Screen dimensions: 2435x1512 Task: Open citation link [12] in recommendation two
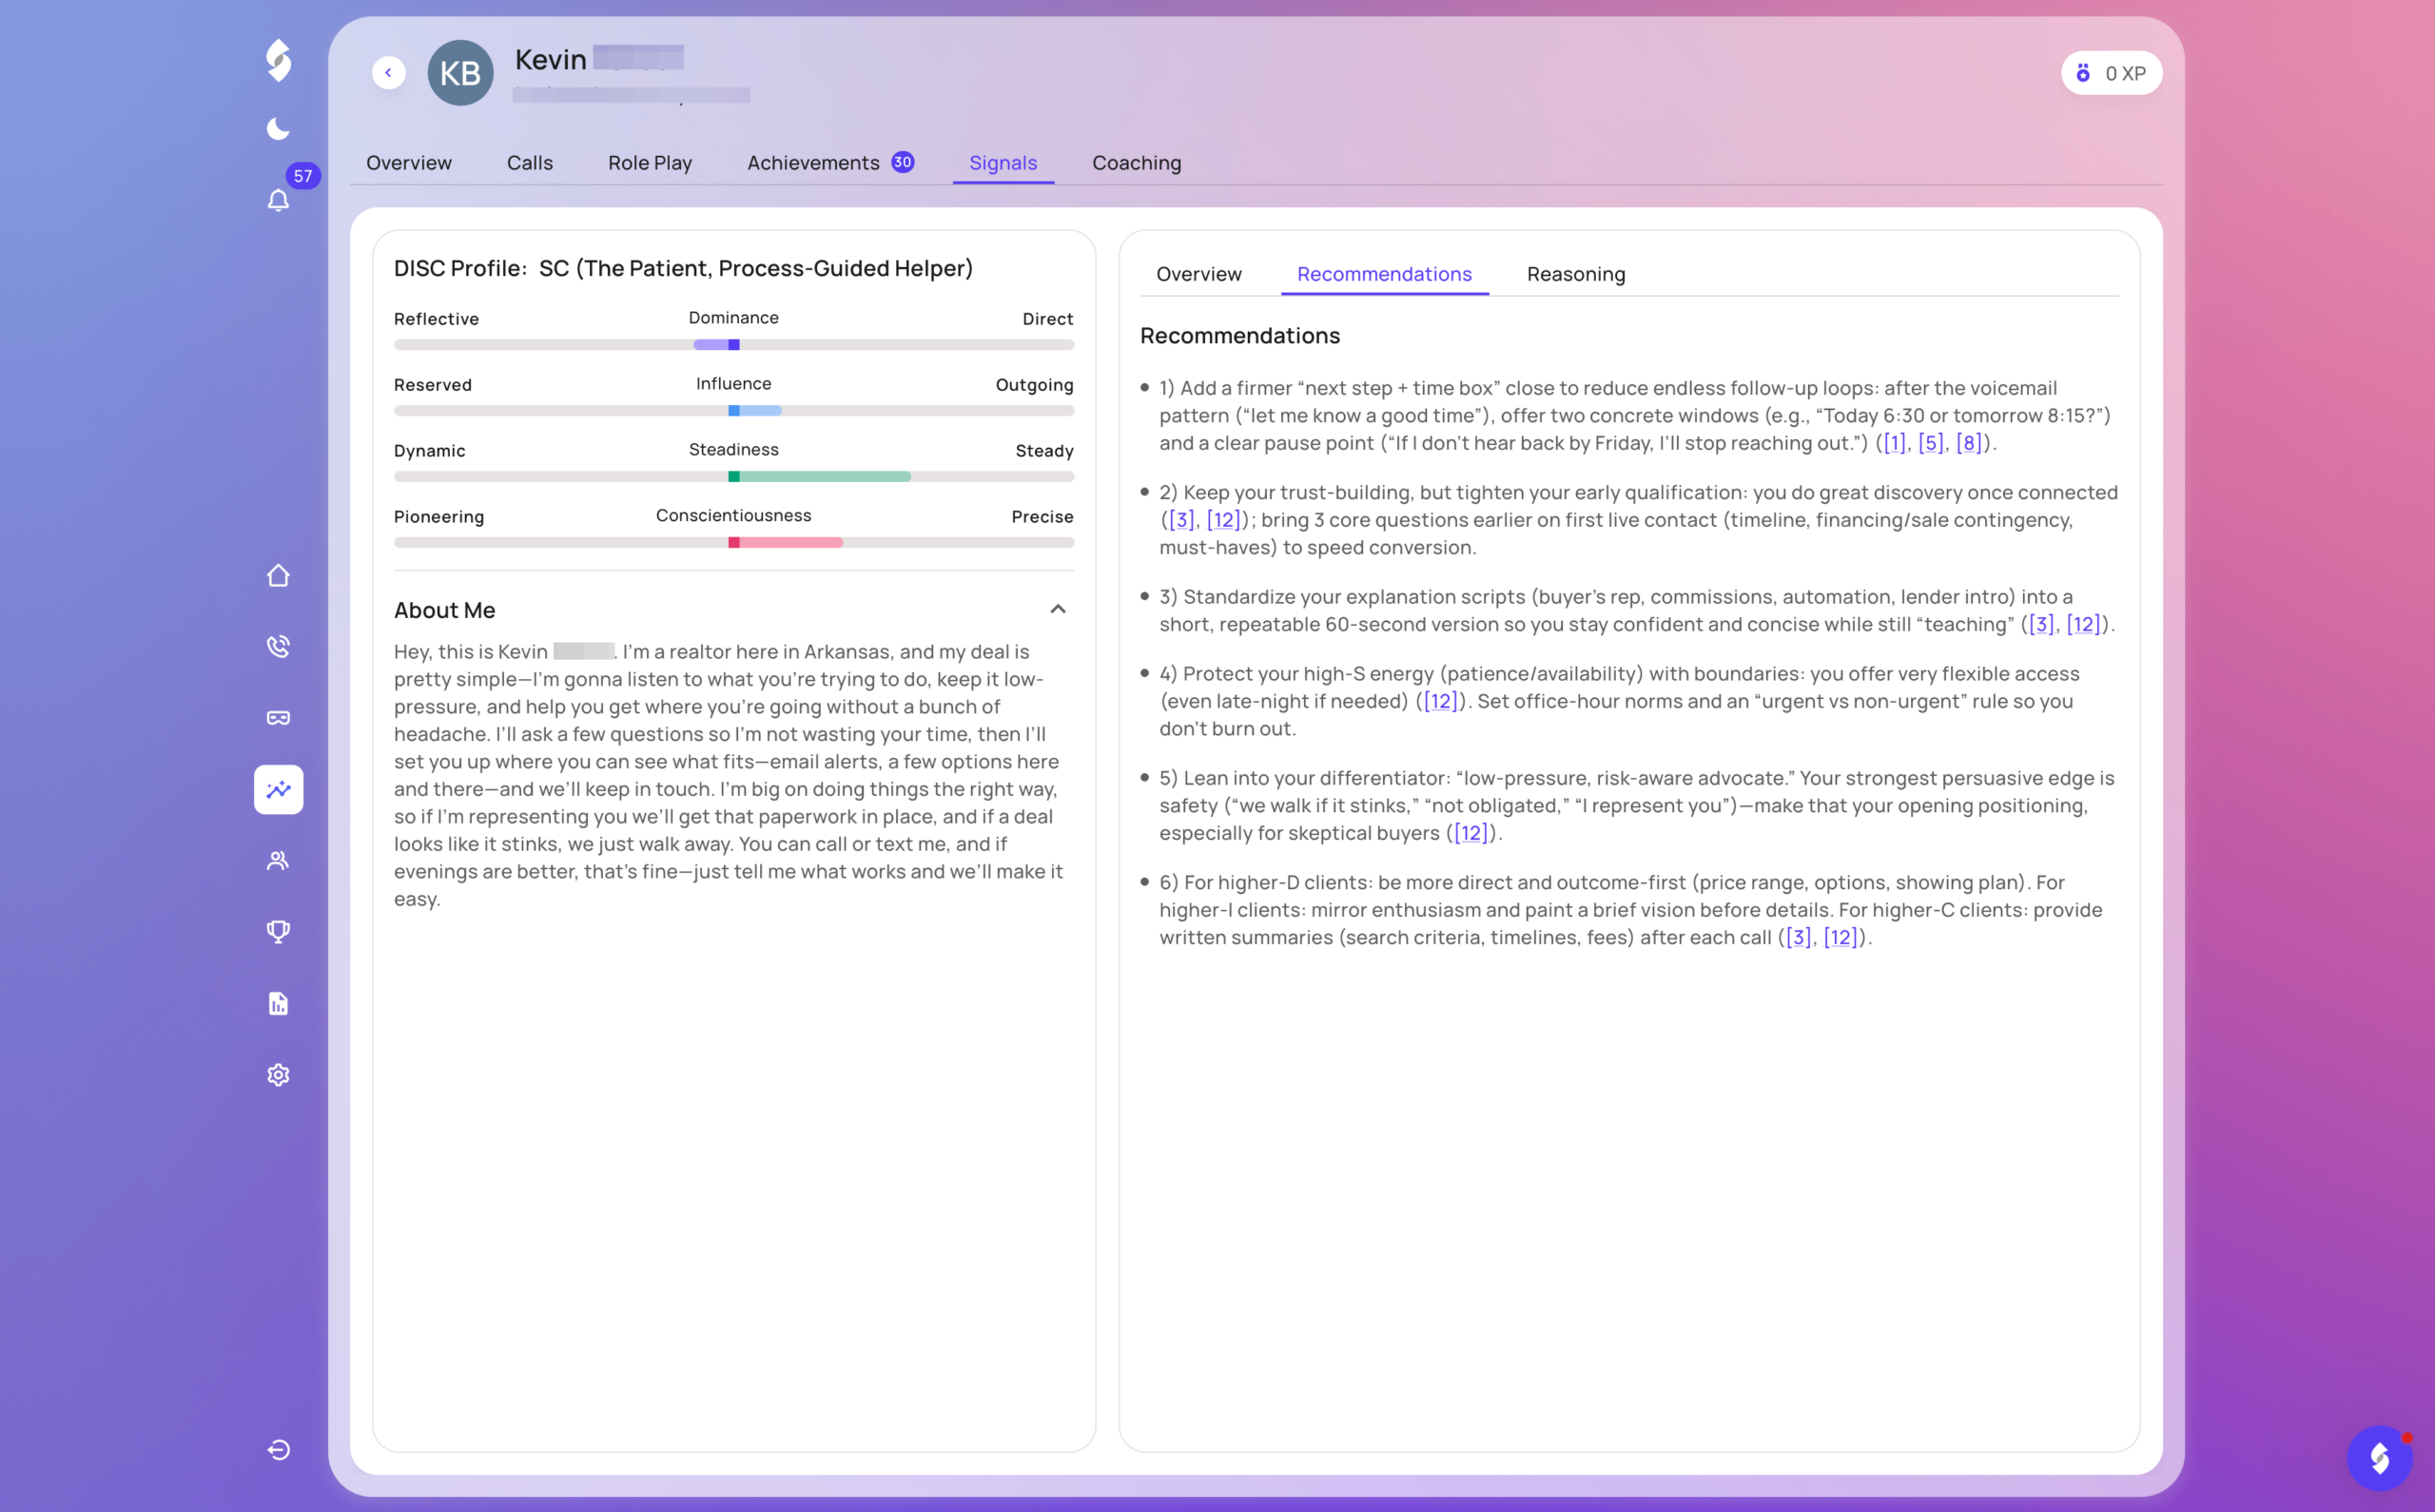(x=1221, y=519)
